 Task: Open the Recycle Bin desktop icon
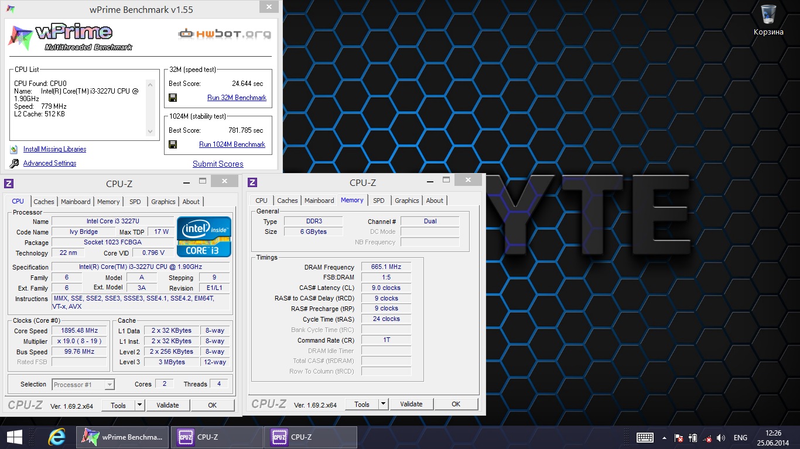coord(768,20)
